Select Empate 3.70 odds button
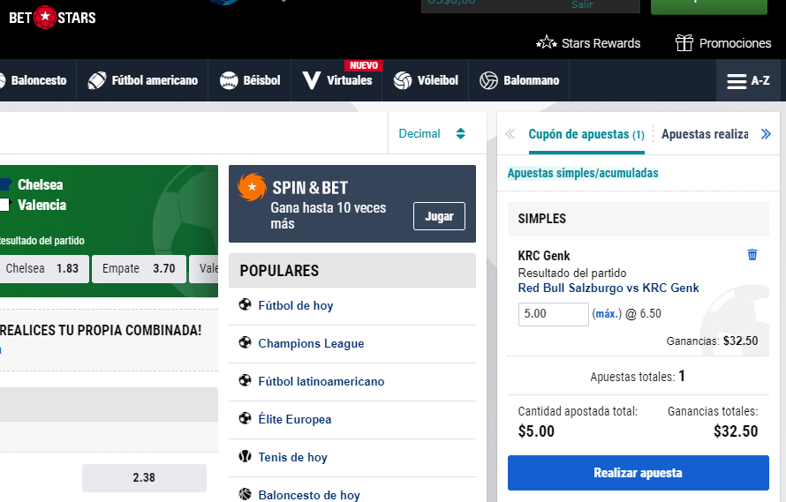786x502 pixels. coord(139,269)
